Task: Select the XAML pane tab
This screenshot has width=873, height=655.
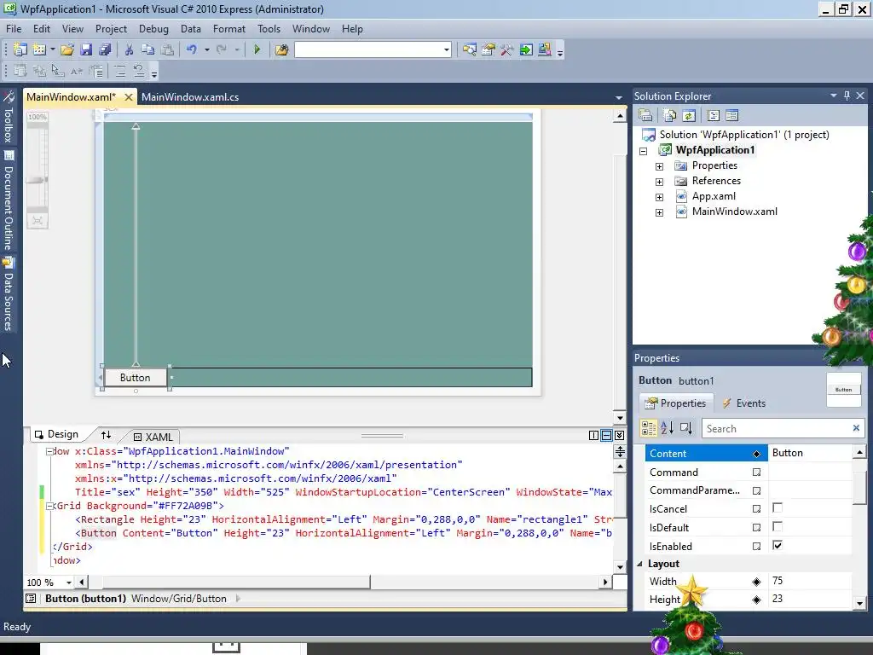Action: 153,438
